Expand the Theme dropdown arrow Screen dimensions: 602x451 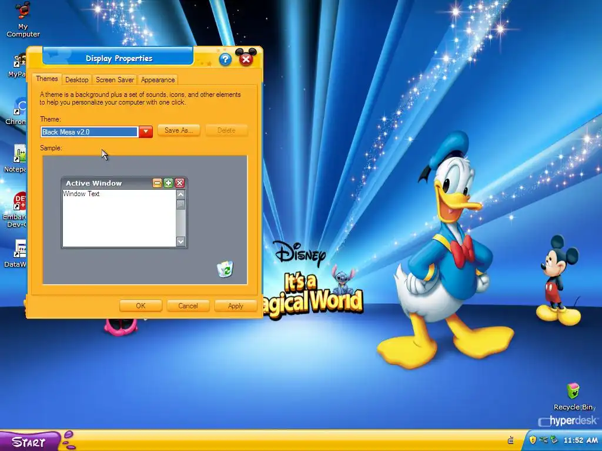[x=146, y=132]
